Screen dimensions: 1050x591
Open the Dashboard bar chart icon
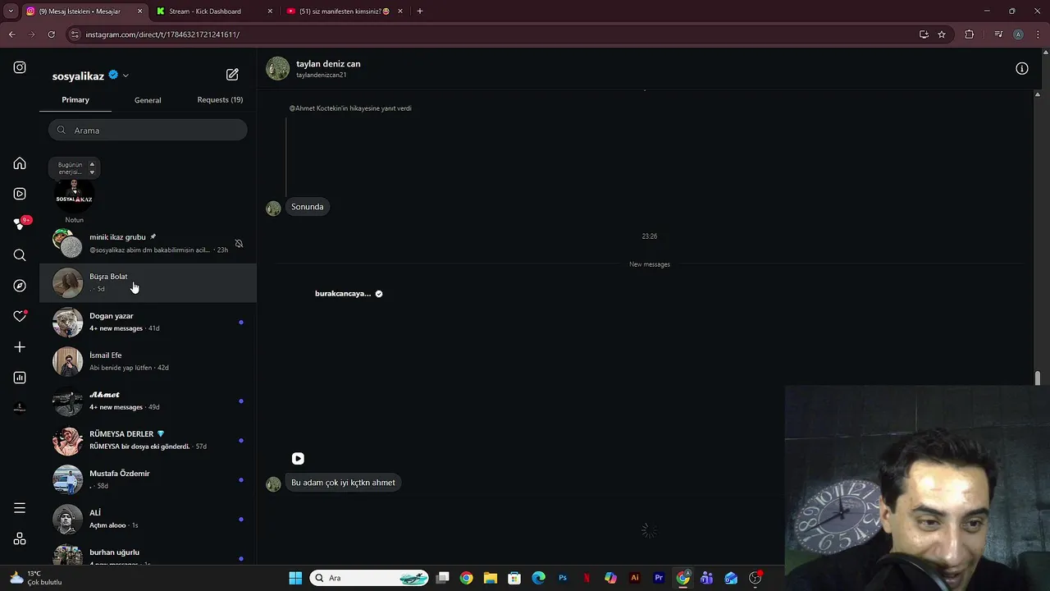pos(20,378)
